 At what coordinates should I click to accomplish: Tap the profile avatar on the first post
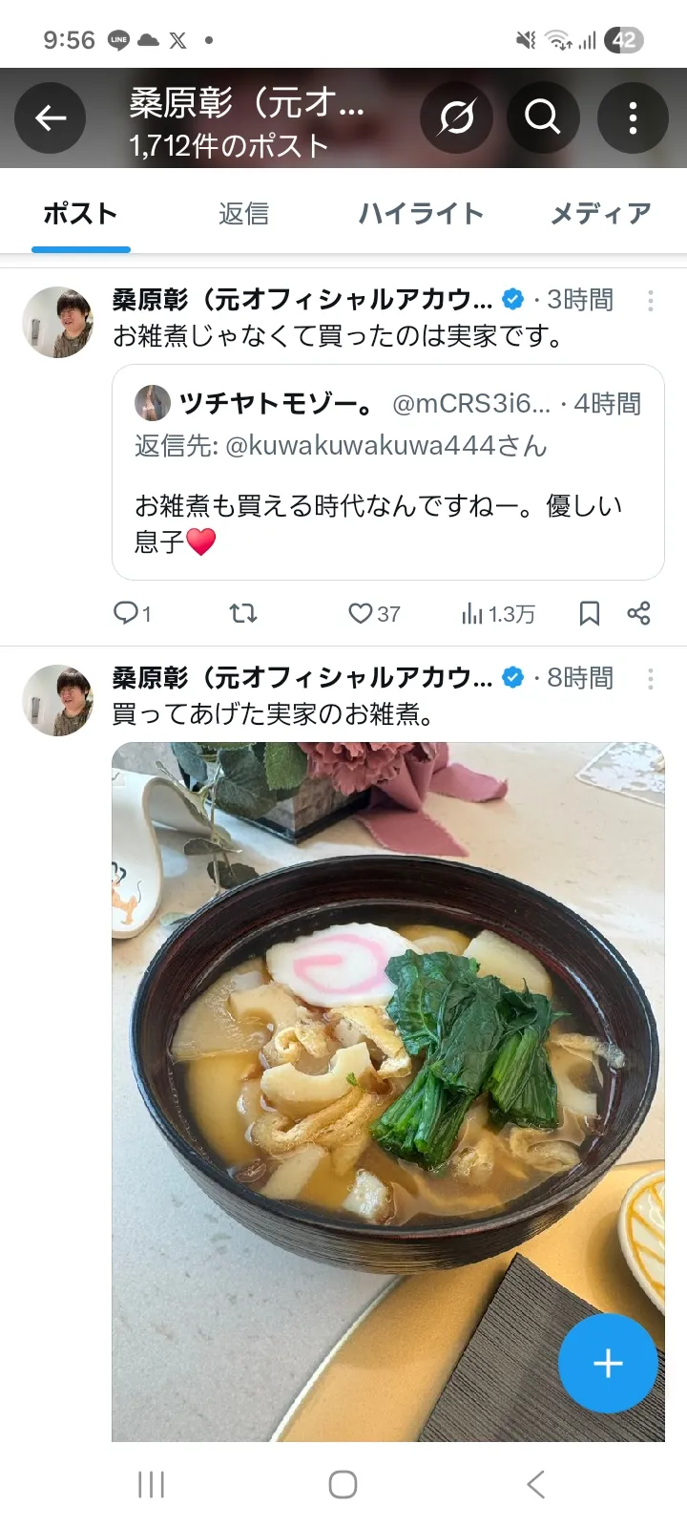point(57,322)
